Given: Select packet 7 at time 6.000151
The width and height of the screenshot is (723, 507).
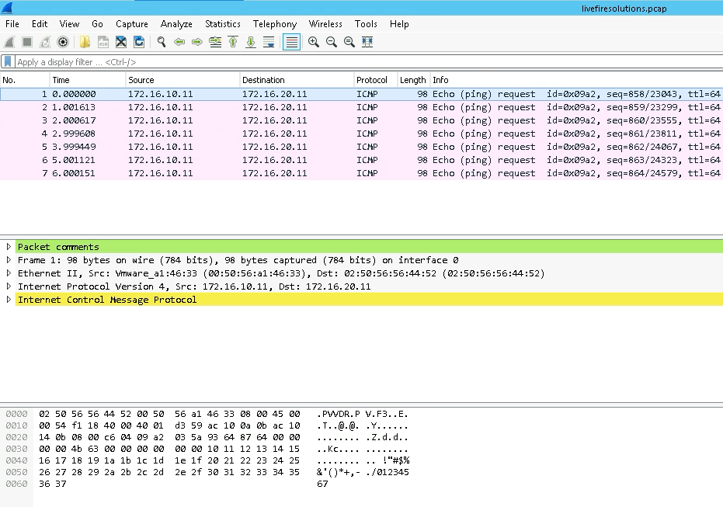Looking at the screenshot, I should point(362,173).
